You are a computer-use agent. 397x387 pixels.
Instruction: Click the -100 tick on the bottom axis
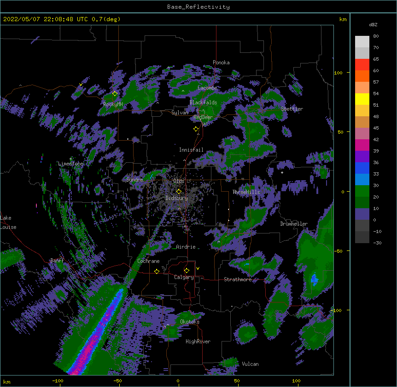58,381
